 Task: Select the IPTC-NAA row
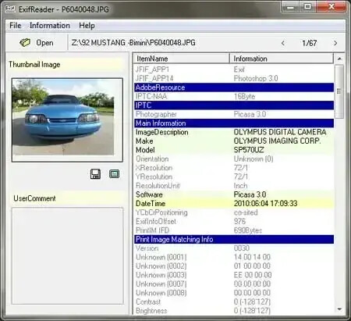234,96
